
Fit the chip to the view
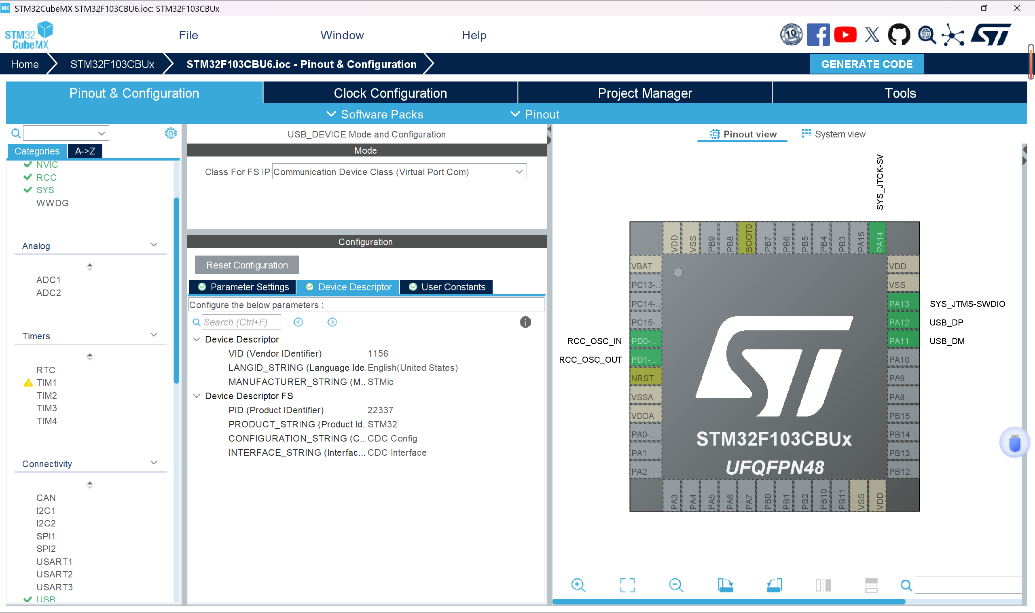click(x=627, y=586)
